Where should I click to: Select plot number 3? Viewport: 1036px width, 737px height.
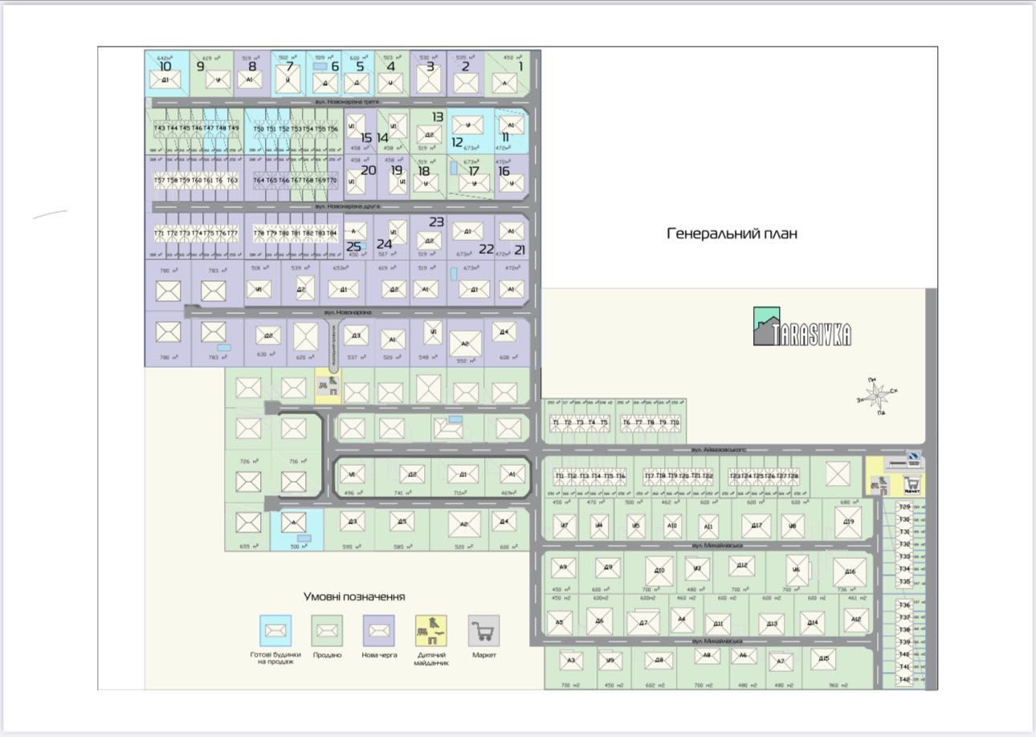click(430, 67)
